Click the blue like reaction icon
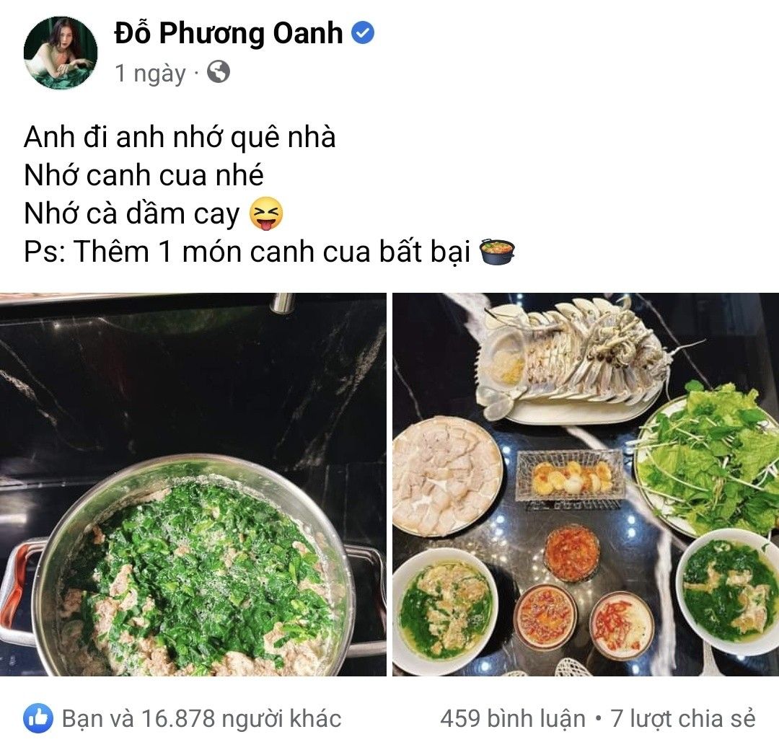This screenshot has width=779, height=755. [38, 718]
